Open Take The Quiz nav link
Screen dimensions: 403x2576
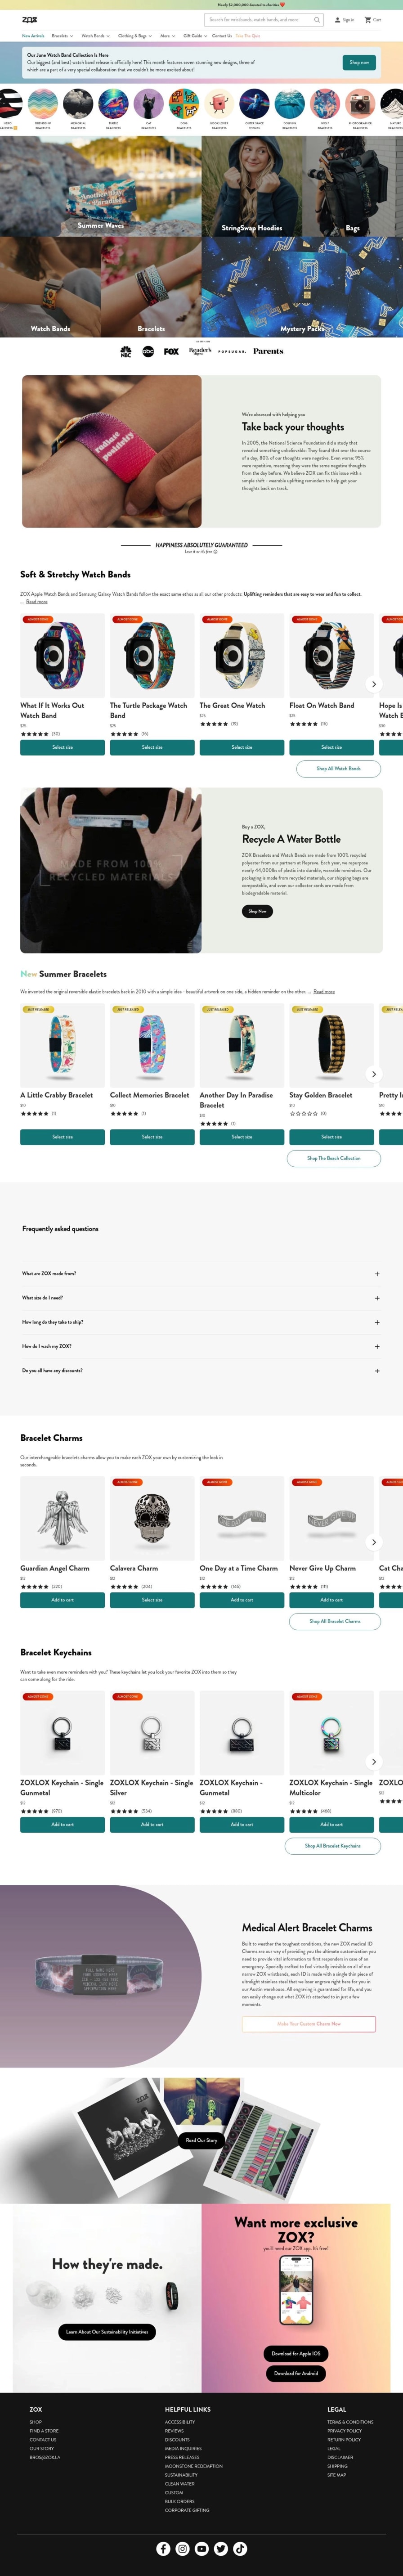pos(248,36)
